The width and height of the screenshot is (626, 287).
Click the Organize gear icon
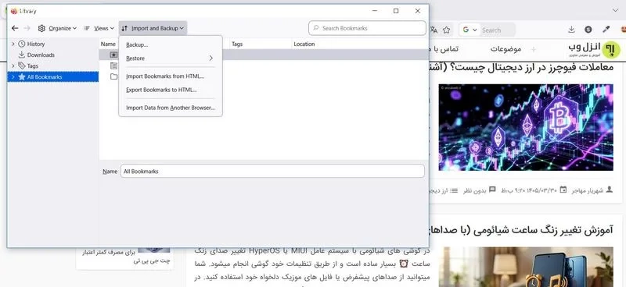click(x=41, y=28)
